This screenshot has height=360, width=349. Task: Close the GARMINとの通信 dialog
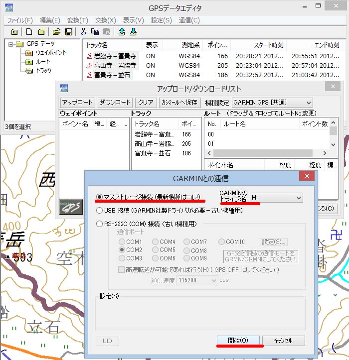307,176
